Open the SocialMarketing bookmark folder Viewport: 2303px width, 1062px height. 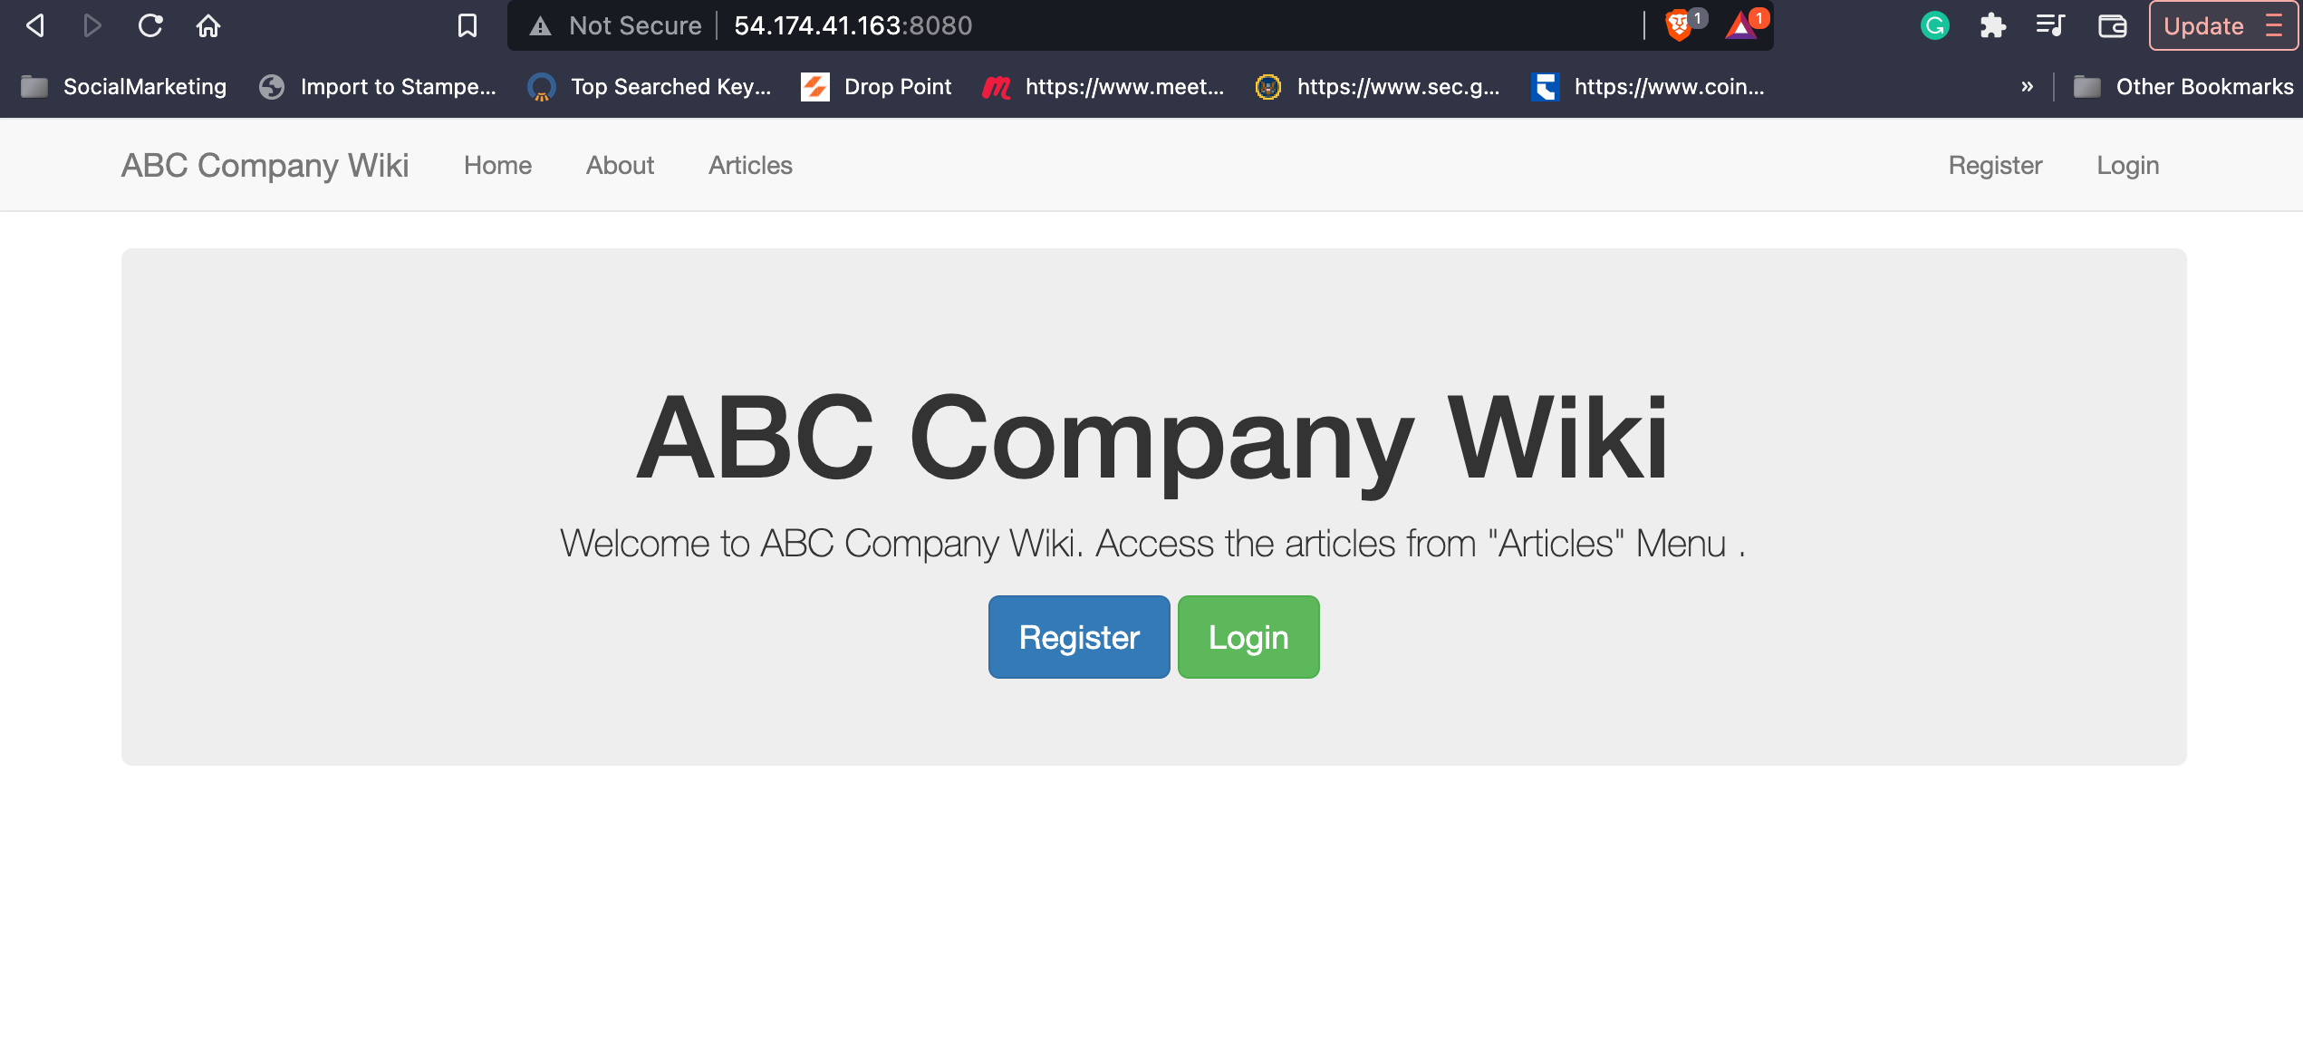click(x=123, y=87)
